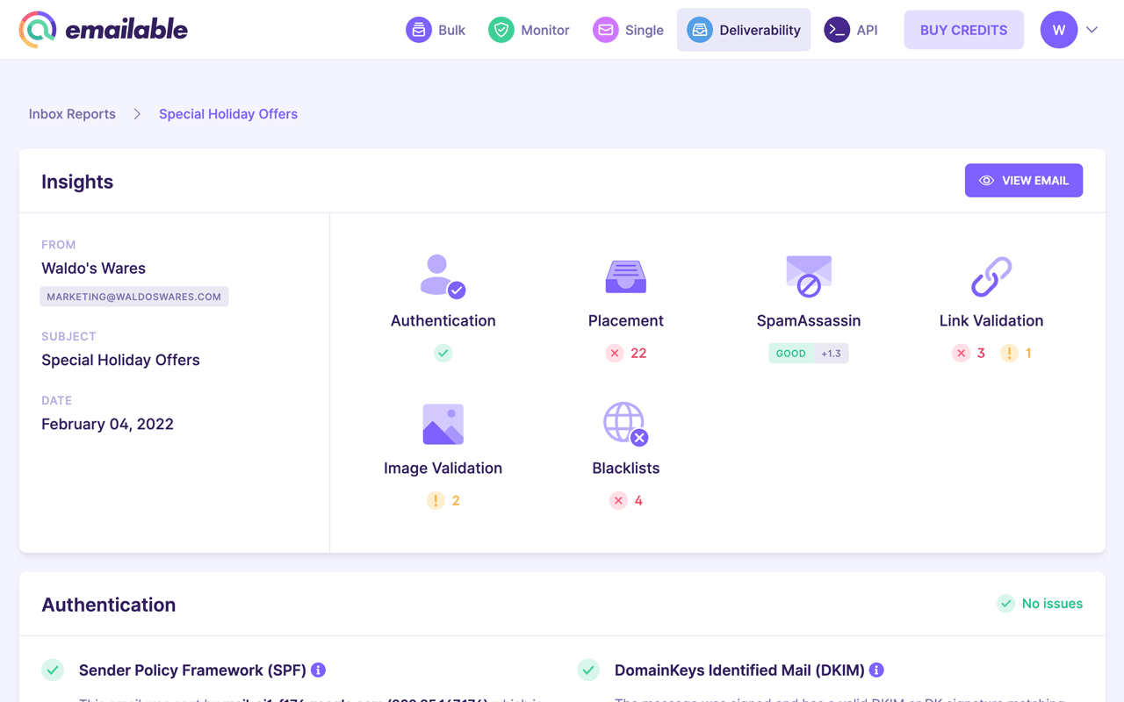
Task: Click the Emailable logo
Action: tap(103, 29)
